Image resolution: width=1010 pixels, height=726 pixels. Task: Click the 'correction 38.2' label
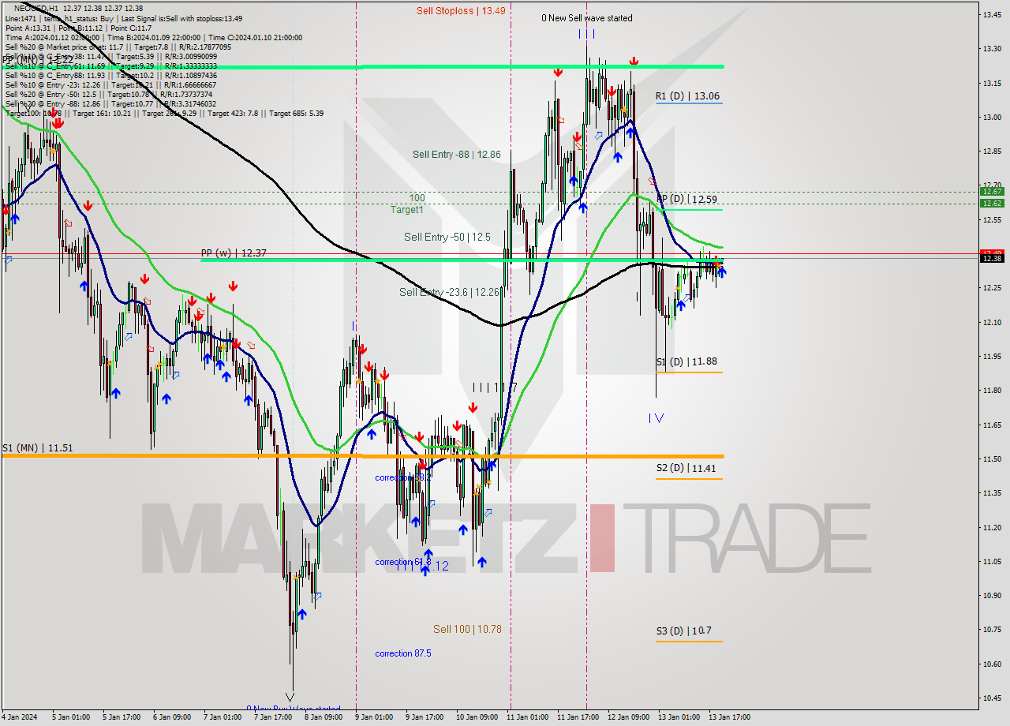pos(403,477)
